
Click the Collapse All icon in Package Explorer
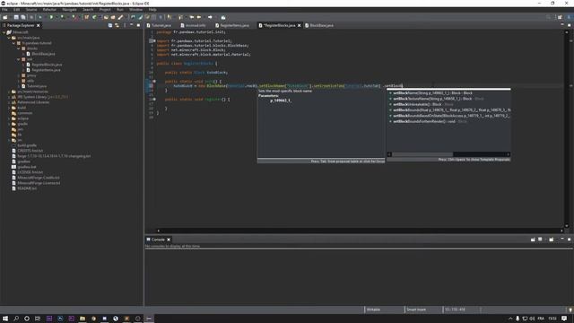tap(110, 25)
